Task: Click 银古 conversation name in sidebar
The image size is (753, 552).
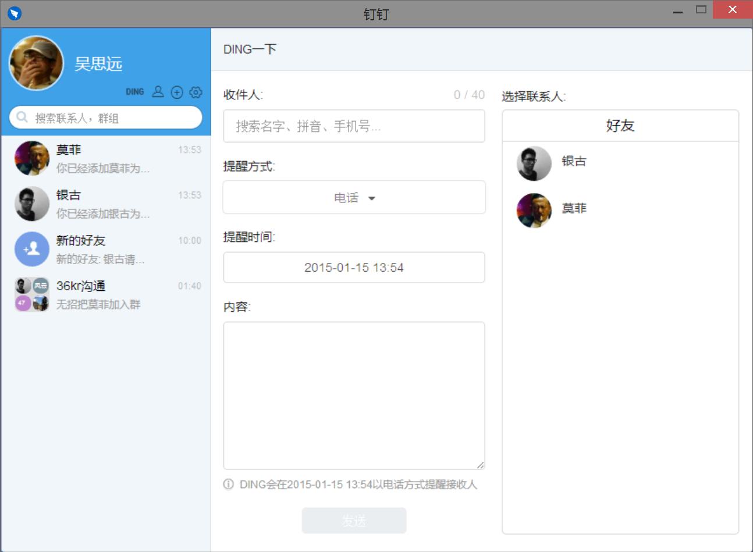Action: pyautogui.click(x=69, y=195)
